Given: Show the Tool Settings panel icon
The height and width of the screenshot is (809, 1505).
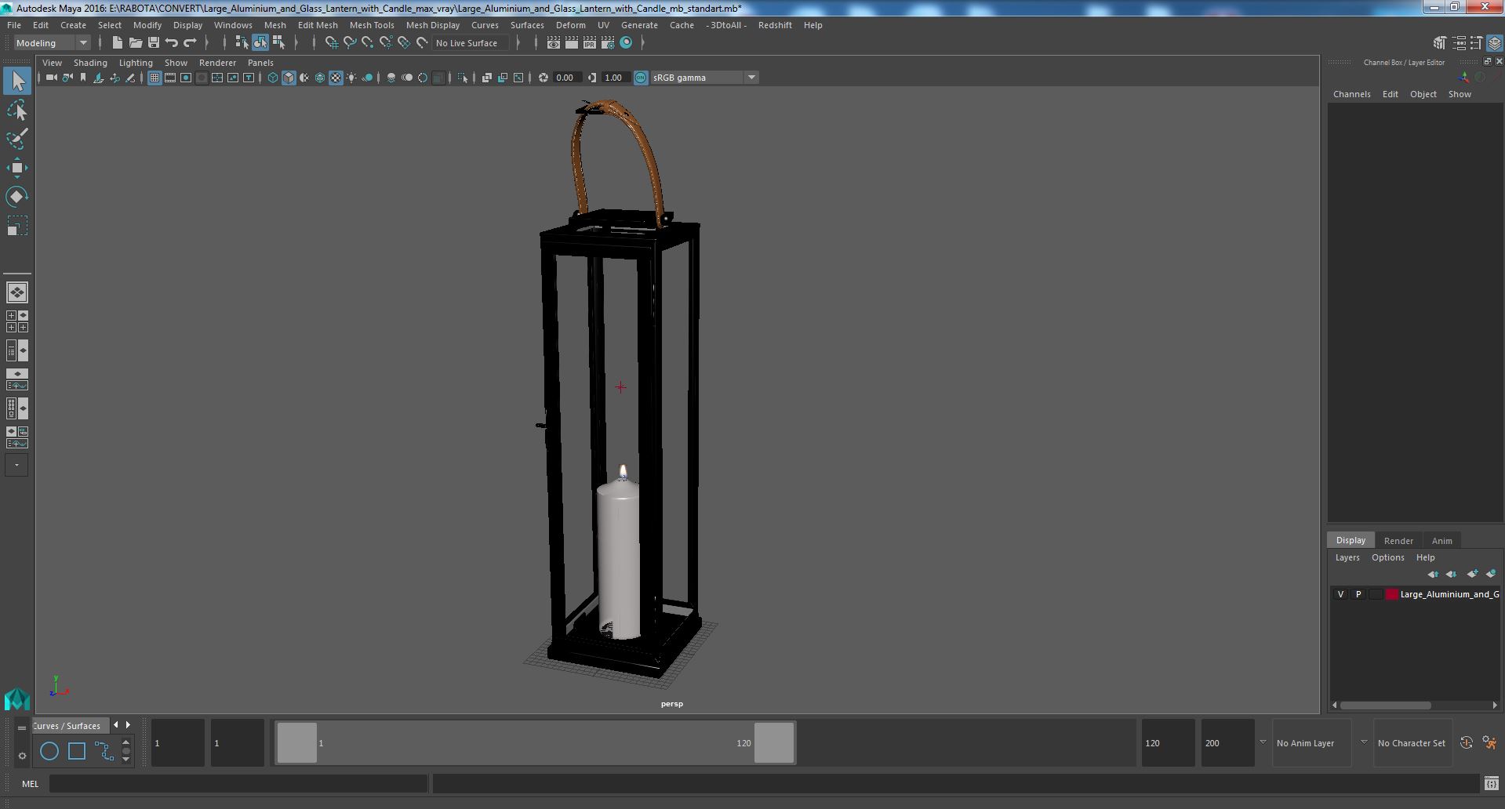Looking at the screenshot, I should [x=1476, y=43].
